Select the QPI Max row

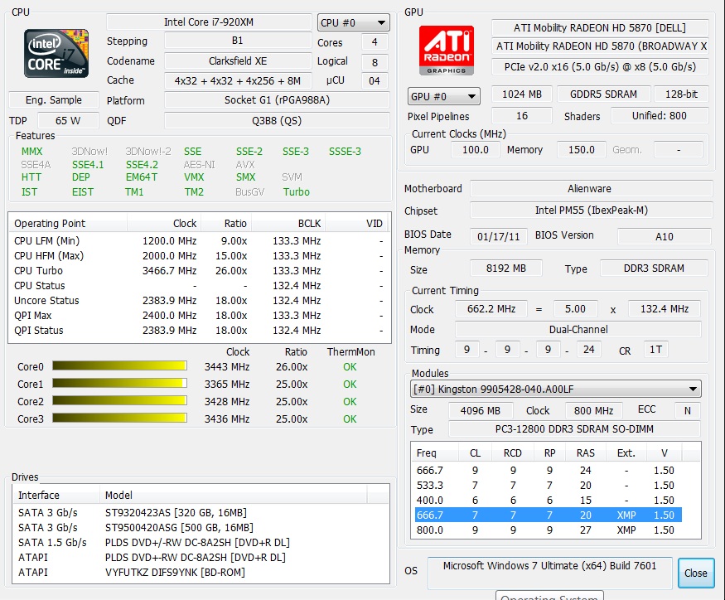coord(200,315)
